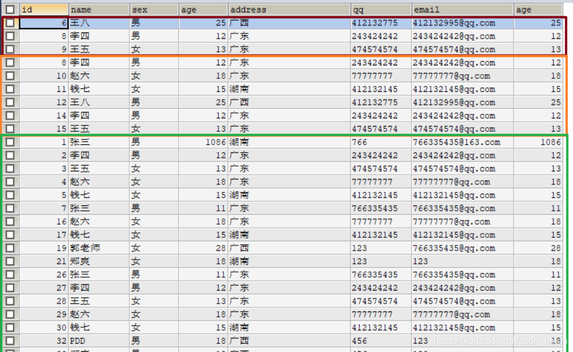Click email 766335435@163.com
573x352 pixels.
click(x=463, y=142)
